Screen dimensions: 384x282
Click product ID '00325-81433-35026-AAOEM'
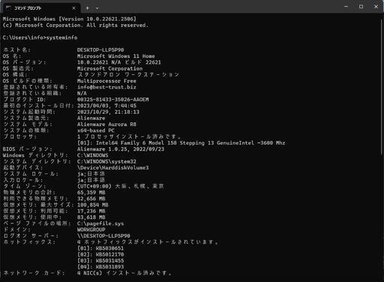113,100
